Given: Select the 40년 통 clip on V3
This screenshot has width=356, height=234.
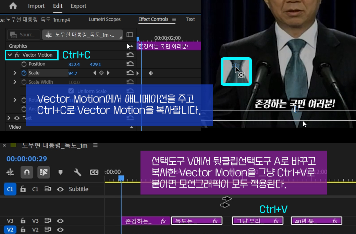Looking at the screenshot, I should [x=317, y=221].
